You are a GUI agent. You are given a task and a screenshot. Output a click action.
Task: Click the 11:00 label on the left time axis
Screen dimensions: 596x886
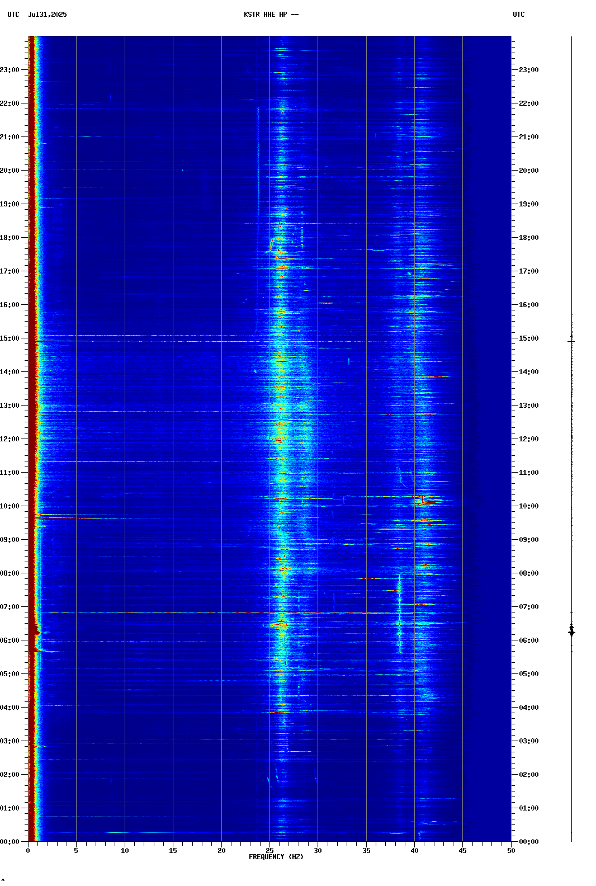click(10, 473)
